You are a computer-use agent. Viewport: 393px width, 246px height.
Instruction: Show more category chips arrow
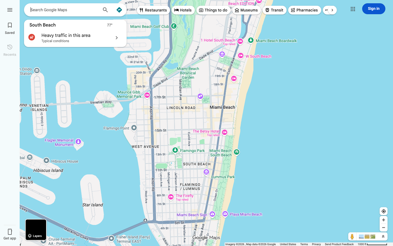point(332,10)
